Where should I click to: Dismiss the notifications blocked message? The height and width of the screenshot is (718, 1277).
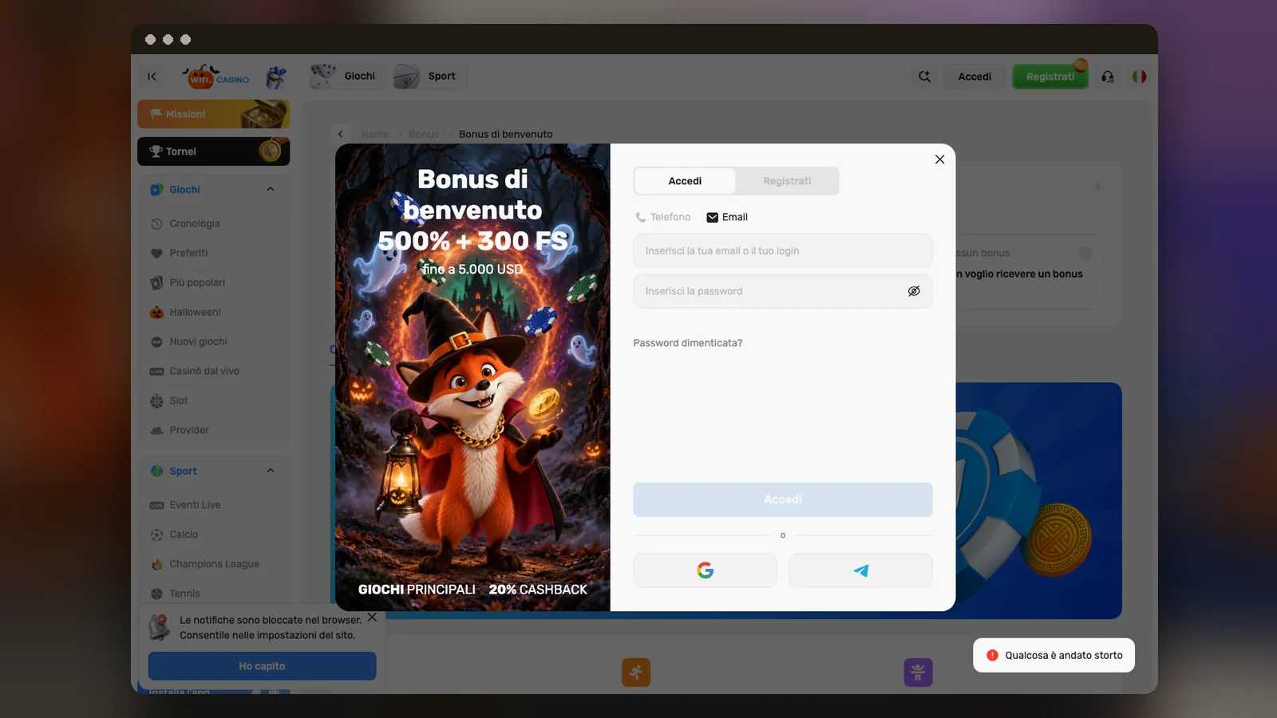coord(372,617)
